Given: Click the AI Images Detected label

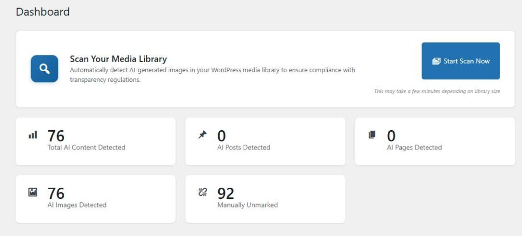Looking at the screenshot, I should pyautogui.click(x=77, y=205).
